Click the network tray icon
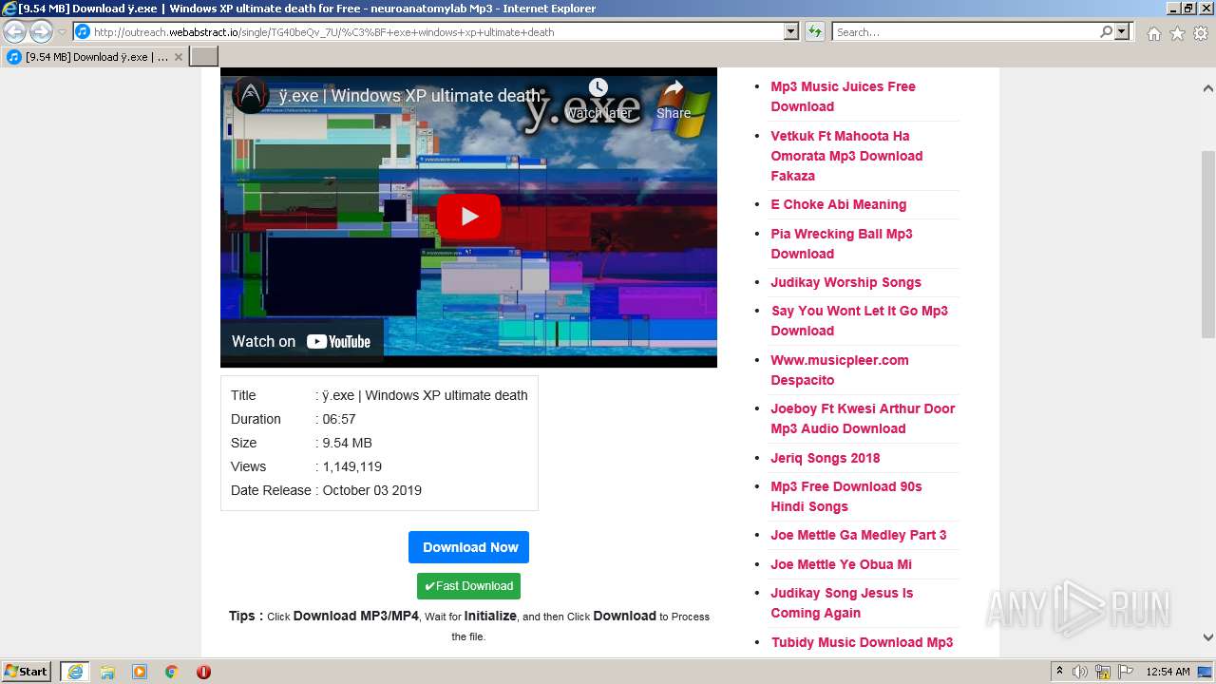The image size is (1216, 684). [x=1103, y=672]
